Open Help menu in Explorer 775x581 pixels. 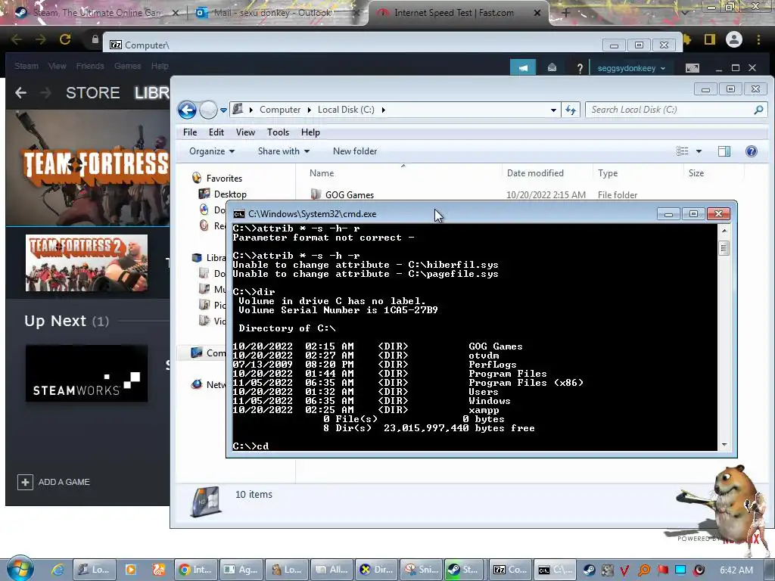310,132
